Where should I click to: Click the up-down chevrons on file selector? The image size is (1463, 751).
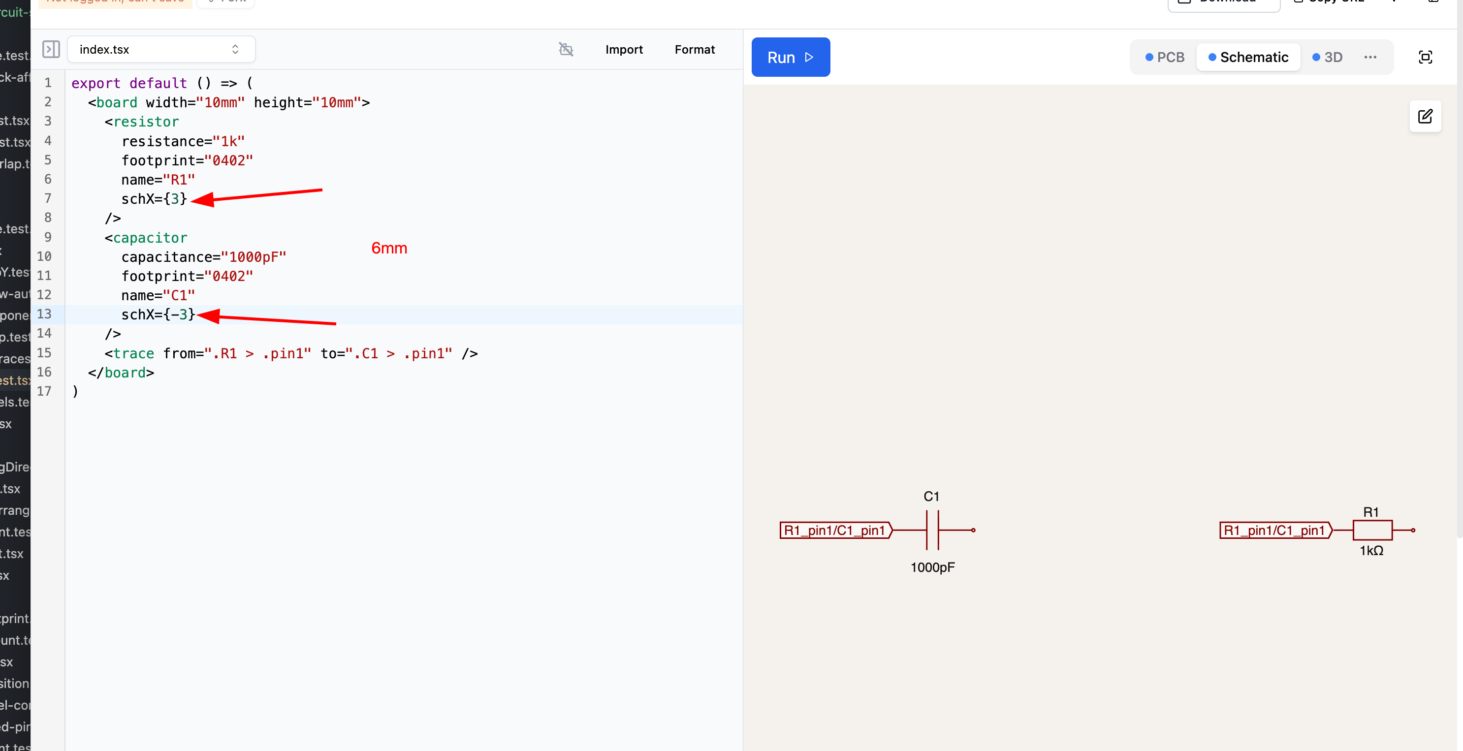(x=235, y=49)
